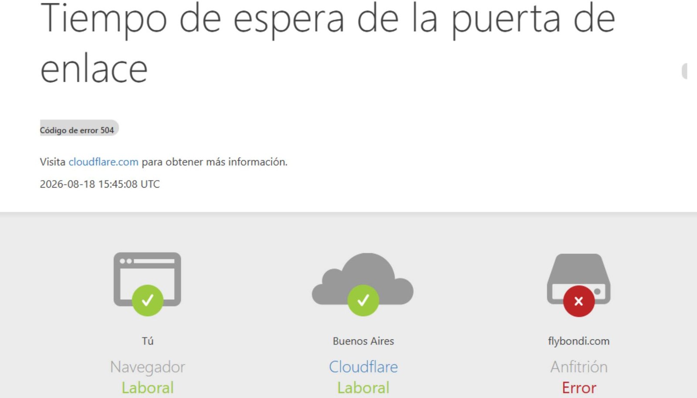Click the 'Buenos Aires' location label
Screen dimensions: 697x398
(363, 341)
